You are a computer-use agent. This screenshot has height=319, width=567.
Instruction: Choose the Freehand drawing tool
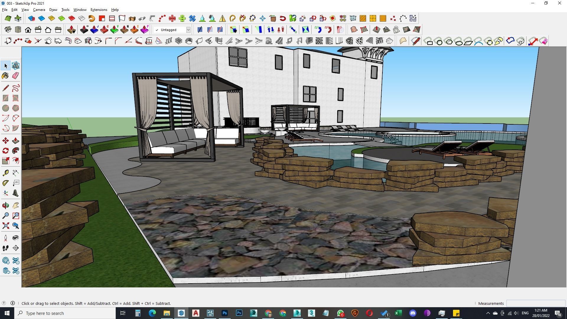pyautogui.click(x=16, y=88)
